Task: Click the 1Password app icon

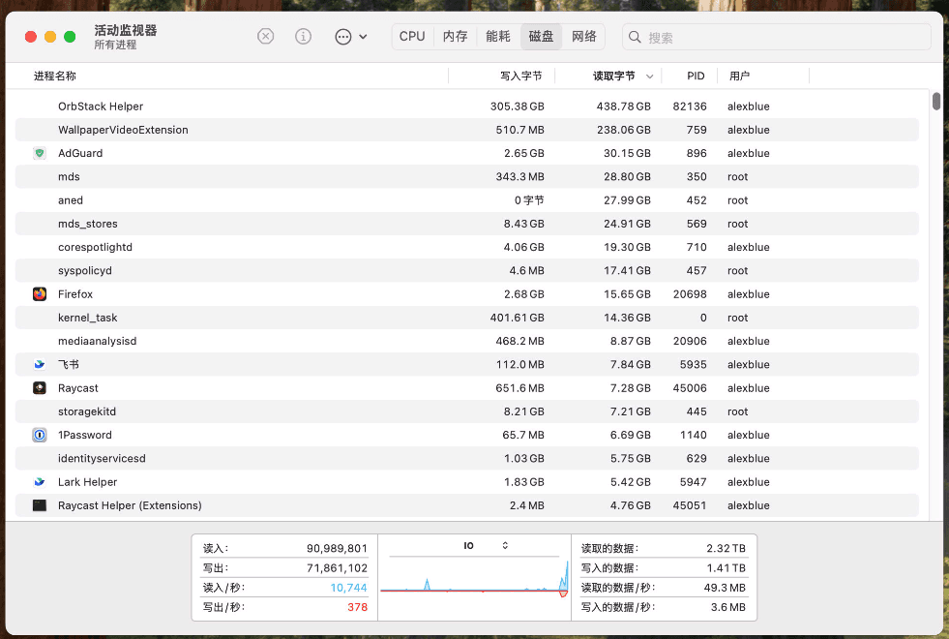Action: (40, 436)
